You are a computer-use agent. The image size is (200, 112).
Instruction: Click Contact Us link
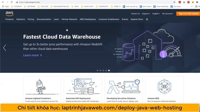click(135, 14)
